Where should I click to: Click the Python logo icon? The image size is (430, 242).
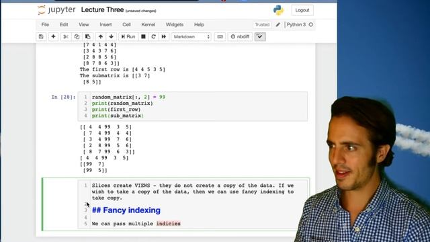[278, 10]
